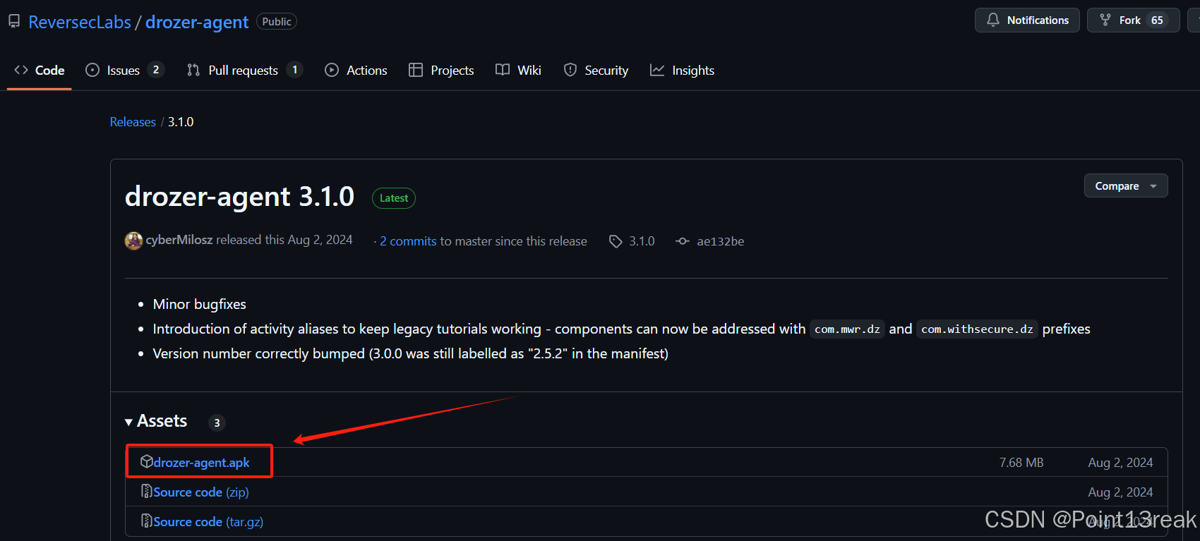Image resolution: width=1200 pixels, height=541 pixels.
Task: Click the Aug 2, 2024 date on zip row
Action: pyautogui.click(x=1120, y=492)
